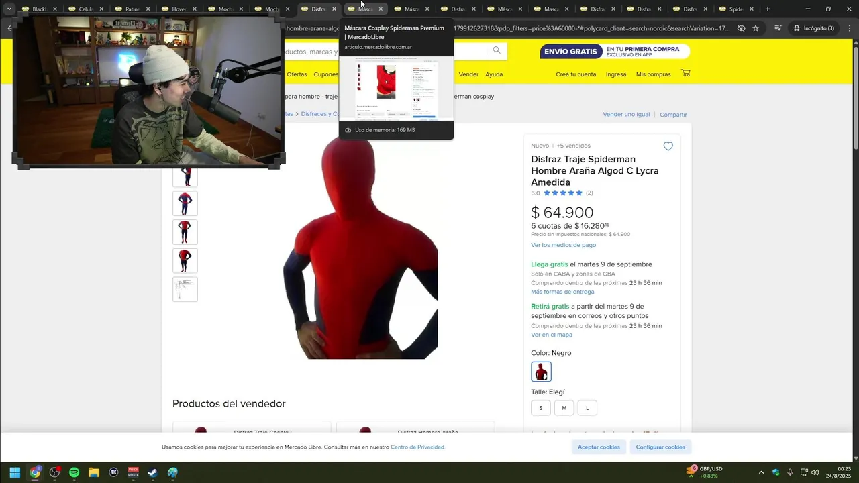Image resolution: width=859 pixels, height=483 pixels.
Task: Select size L
Action: [x=587, y=408]
